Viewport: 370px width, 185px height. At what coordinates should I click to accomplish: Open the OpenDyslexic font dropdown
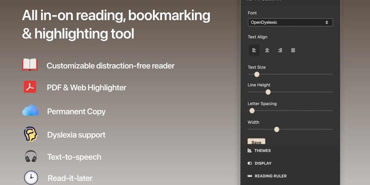coord(290,22)
